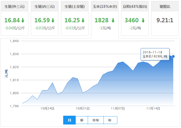Screen dimensions: 181x128
Task: Click the 1,800 y-axis label
Action: [14, 93]
